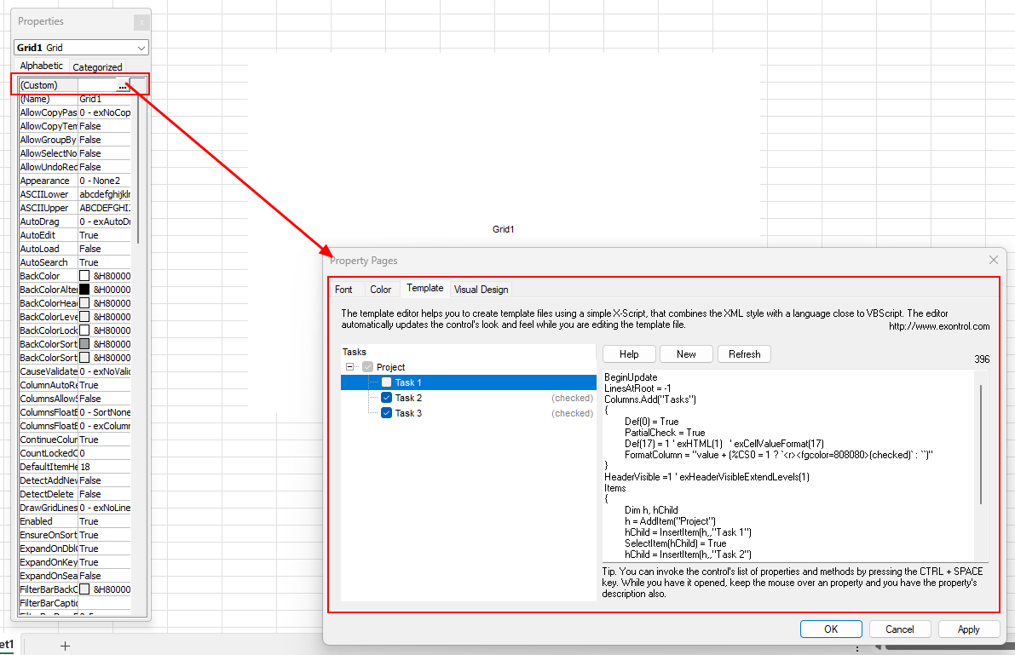Check the Task 1 checkbox
1015x655 pixels.
click(x=387, y=382)
